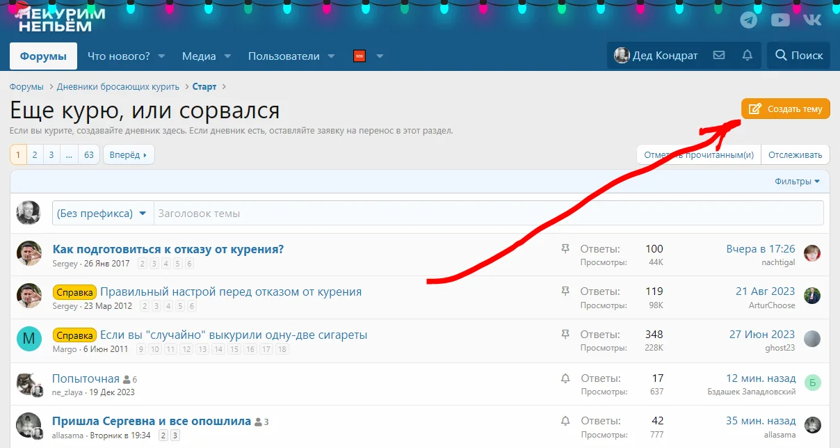Click the pin icon on Правильный настрой row
The width and height of the screenshot is (840, 448).
[x=565, y=291]
